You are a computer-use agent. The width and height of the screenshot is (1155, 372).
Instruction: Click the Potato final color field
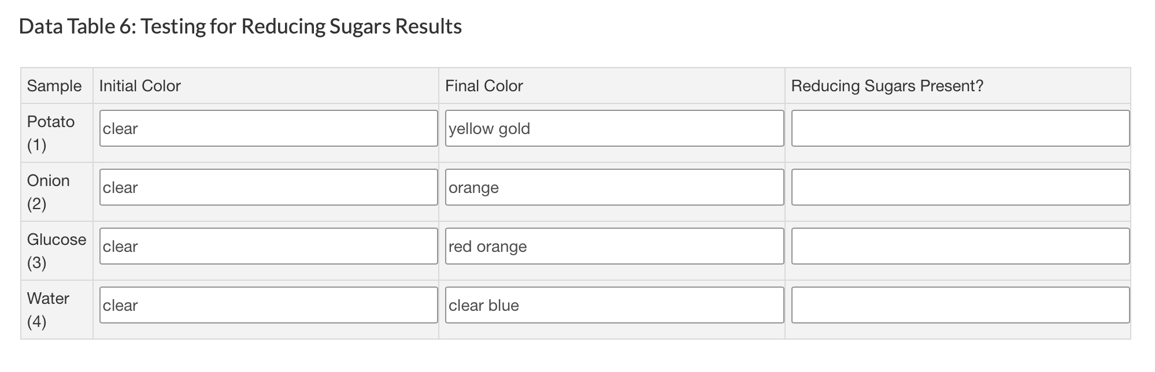pos(614,128)
